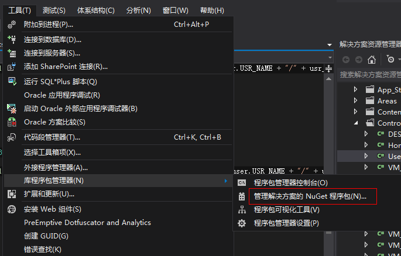Click the Code Snippets Manager scissors icon
The image size is (401, 256).
tap(12, 137)
